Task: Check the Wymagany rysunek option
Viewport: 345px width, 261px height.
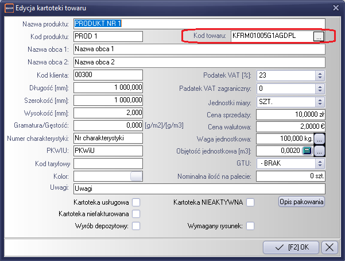Action: (x=250, y=226)
